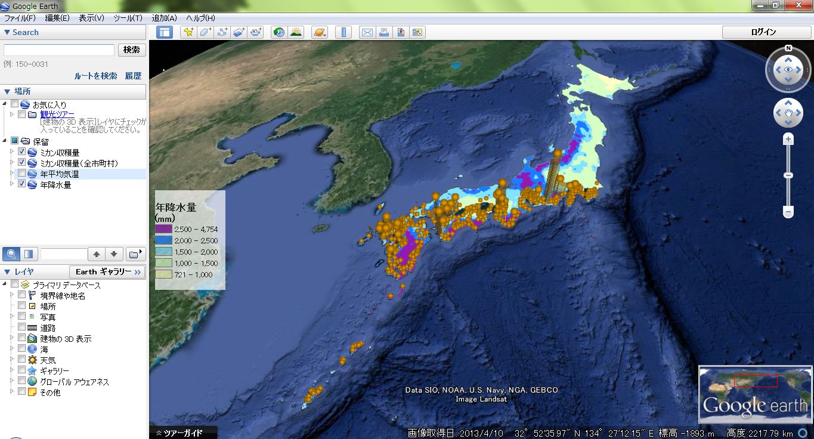Open the 表示(V) menu

91,18
